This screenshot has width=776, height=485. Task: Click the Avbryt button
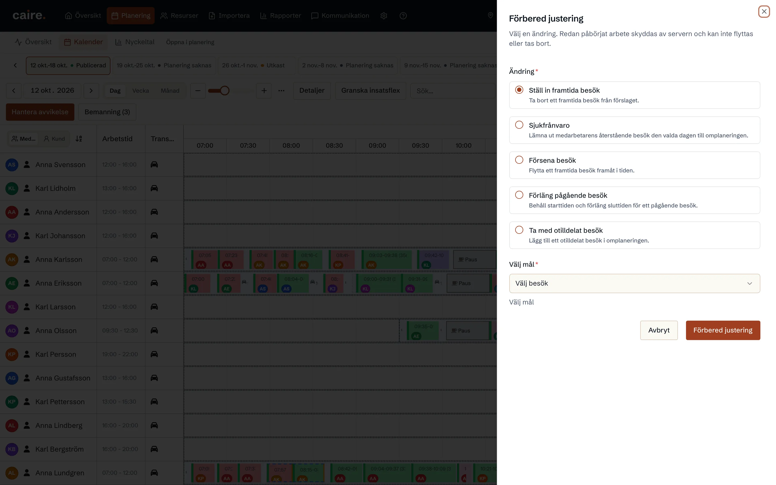(659, 330)
